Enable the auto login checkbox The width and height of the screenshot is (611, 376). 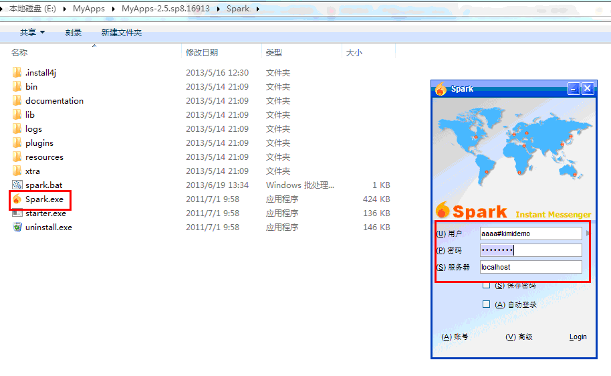[x=486, y=304]
